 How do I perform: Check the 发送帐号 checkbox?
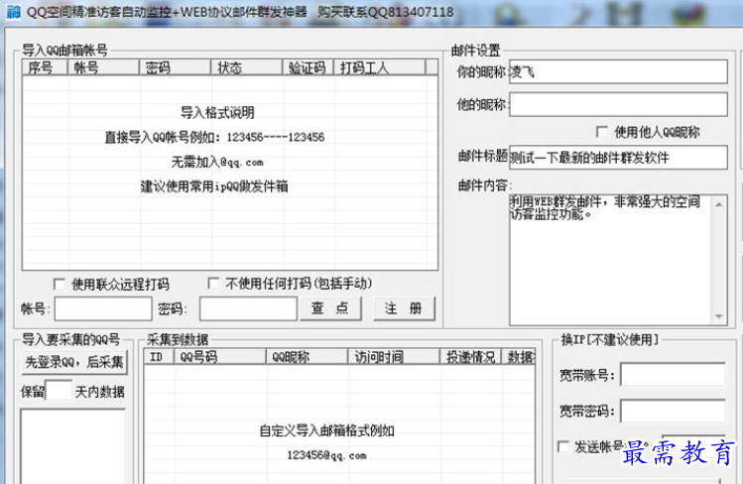[563, 446]
